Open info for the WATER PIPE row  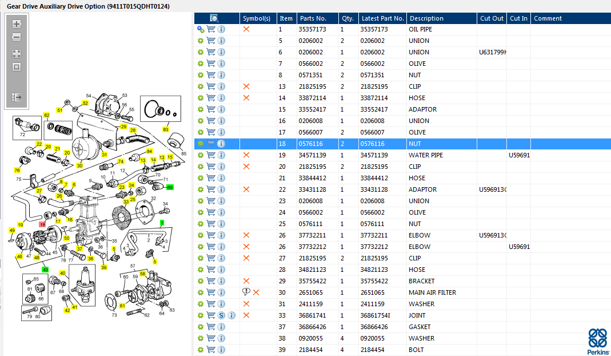coord(221,155)
